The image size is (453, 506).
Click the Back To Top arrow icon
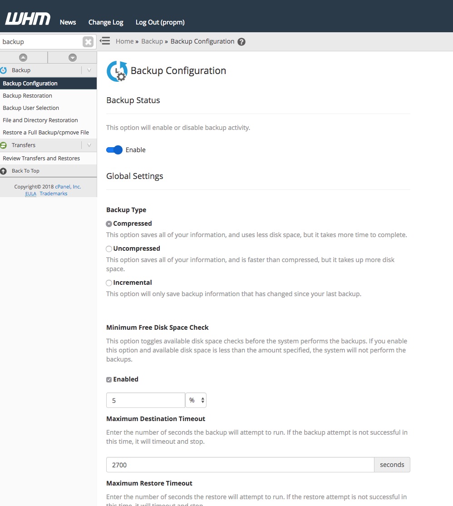[x=4, y=171]
